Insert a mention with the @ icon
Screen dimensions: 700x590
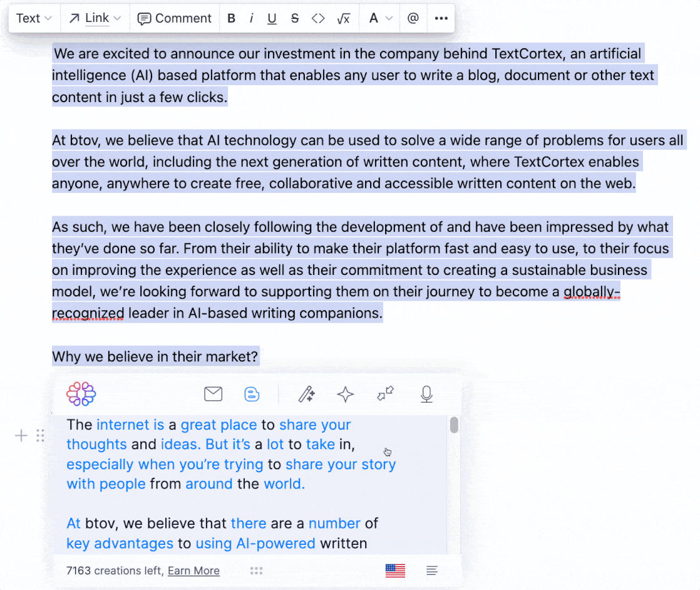413,18
